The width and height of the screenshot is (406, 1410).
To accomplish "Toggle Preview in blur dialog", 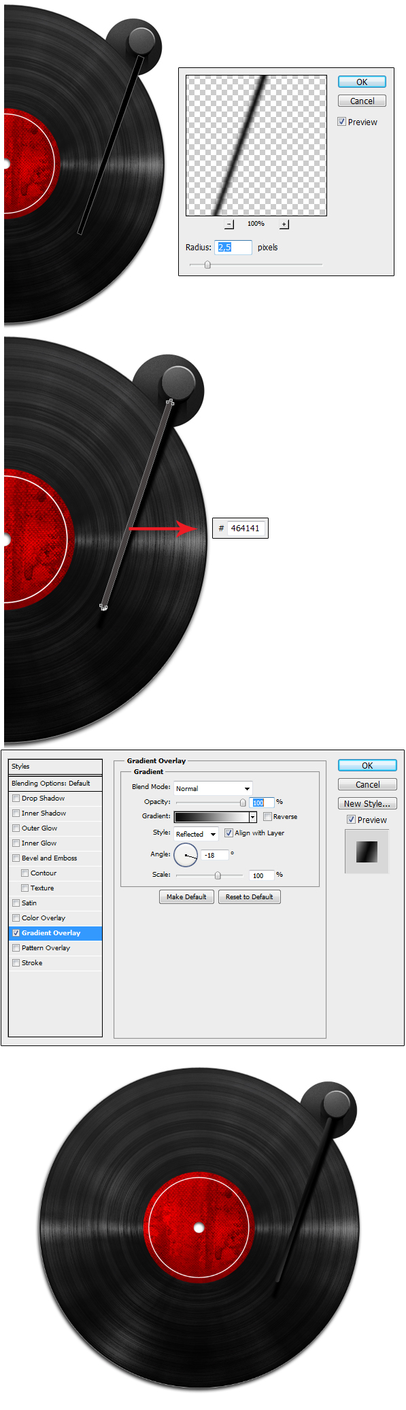I will [342, 122].
